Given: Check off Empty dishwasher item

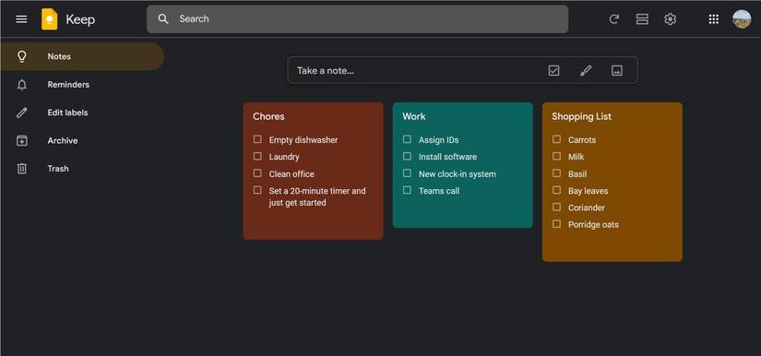Looking at the screenshot, I should click(x=257, y=139).
